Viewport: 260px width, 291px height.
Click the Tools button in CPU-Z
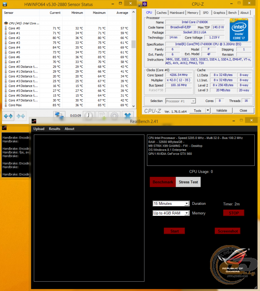[x=197, y=111]
